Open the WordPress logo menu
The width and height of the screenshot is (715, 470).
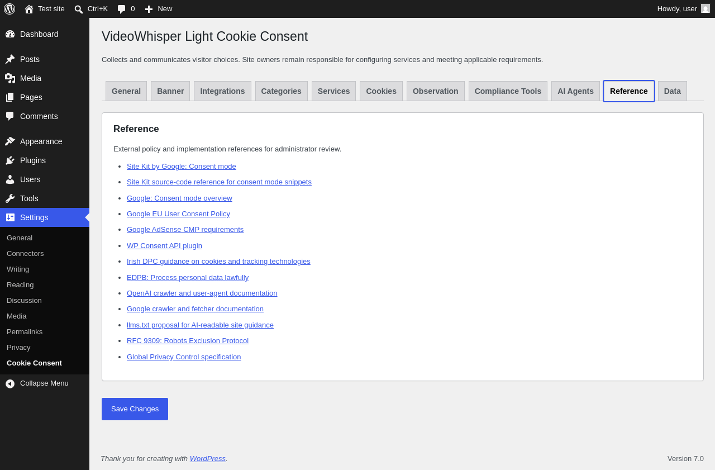coord(9,9)
